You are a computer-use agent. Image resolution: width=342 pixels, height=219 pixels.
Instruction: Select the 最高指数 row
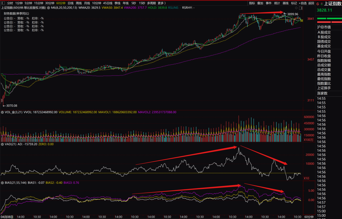[x=324, y=74]
